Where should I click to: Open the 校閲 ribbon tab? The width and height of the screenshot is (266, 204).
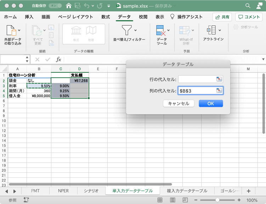pyautogui.click(x=143, y=17)
